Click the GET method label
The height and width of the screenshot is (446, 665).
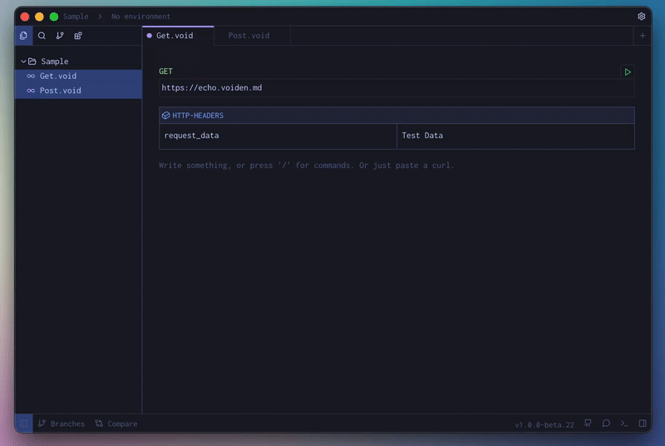165,72
